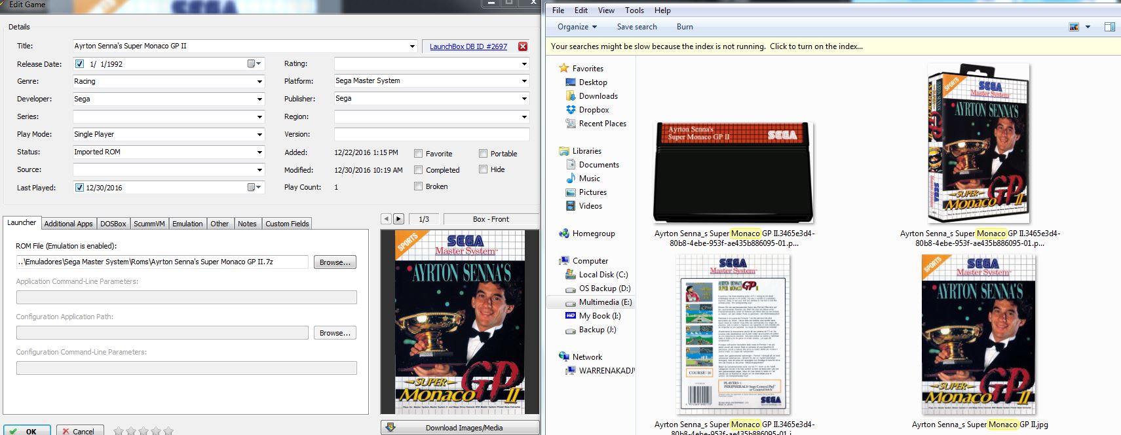Toggle the Explorer preview pane
The width and height of the screenshot is (1121, 435).
coord(1109,27)
